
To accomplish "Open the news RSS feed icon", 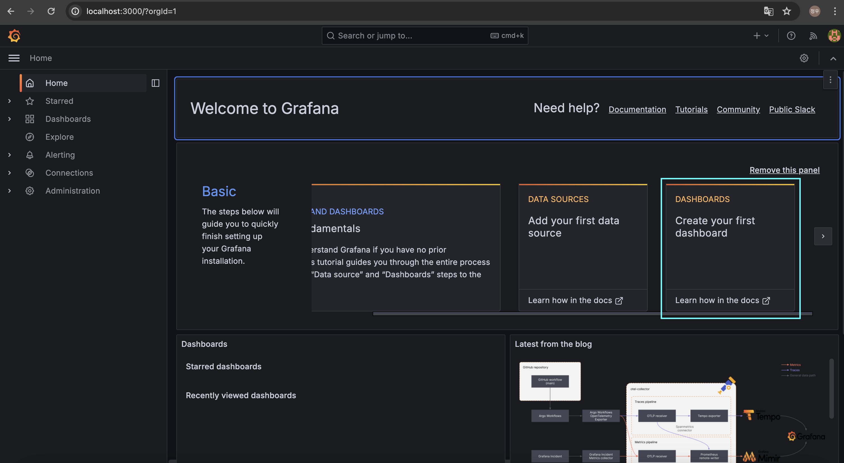I will 813,36.
